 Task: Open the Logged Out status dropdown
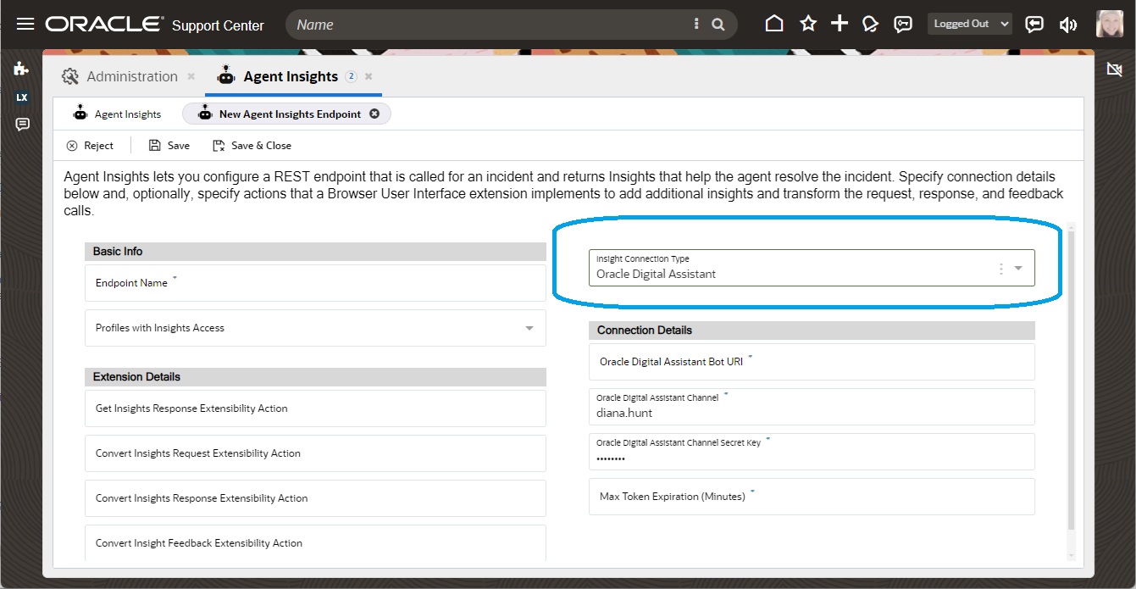tap(970, 24)
